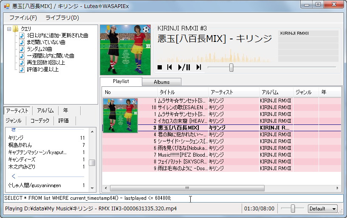Image resolution: width=347 pixels, height=218 pixels.
Task: Click note icon of まだ聞いていない曲
Action: (22, 42)
